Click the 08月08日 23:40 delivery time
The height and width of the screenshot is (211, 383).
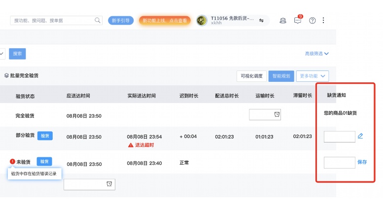[x=144, y=163]
